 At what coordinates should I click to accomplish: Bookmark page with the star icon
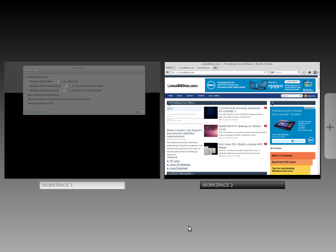click(x=262, y=72)
